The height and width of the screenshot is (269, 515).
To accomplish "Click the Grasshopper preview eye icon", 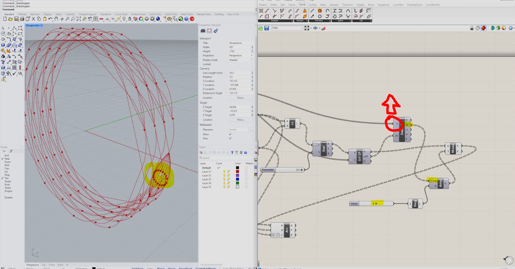I will (x=315, y=28).
